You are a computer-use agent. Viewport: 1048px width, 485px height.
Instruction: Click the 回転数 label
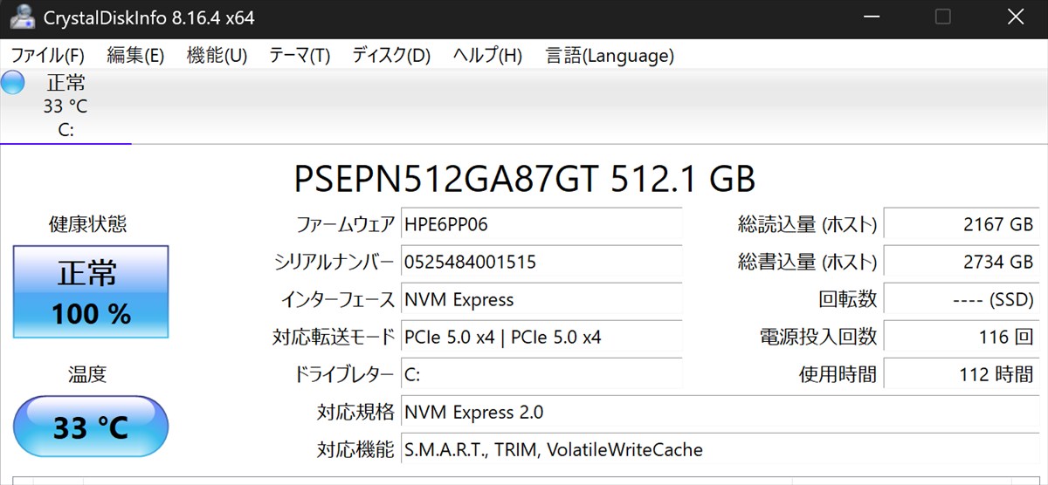[848, 299]
